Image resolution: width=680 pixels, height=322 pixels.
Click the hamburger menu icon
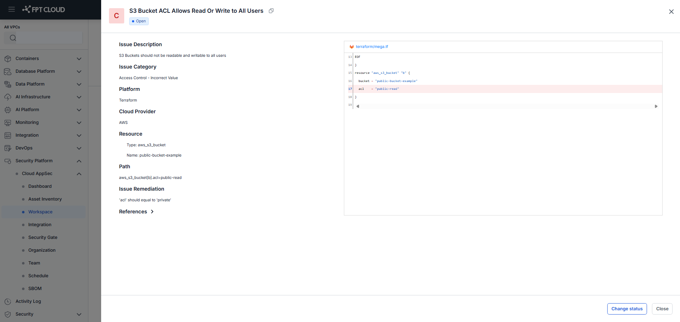pos(12,9)
